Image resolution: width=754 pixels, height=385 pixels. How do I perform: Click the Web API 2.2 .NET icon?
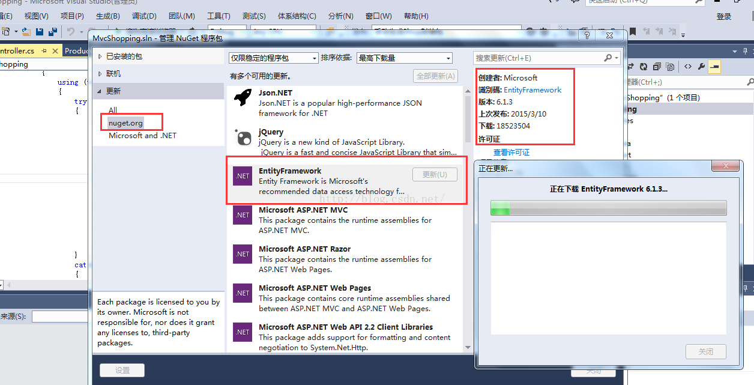coord(243,332)
